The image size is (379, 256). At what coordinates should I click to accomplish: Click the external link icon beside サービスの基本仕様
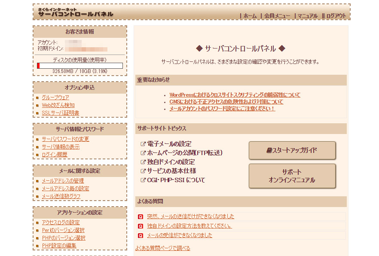pos(143,171)
